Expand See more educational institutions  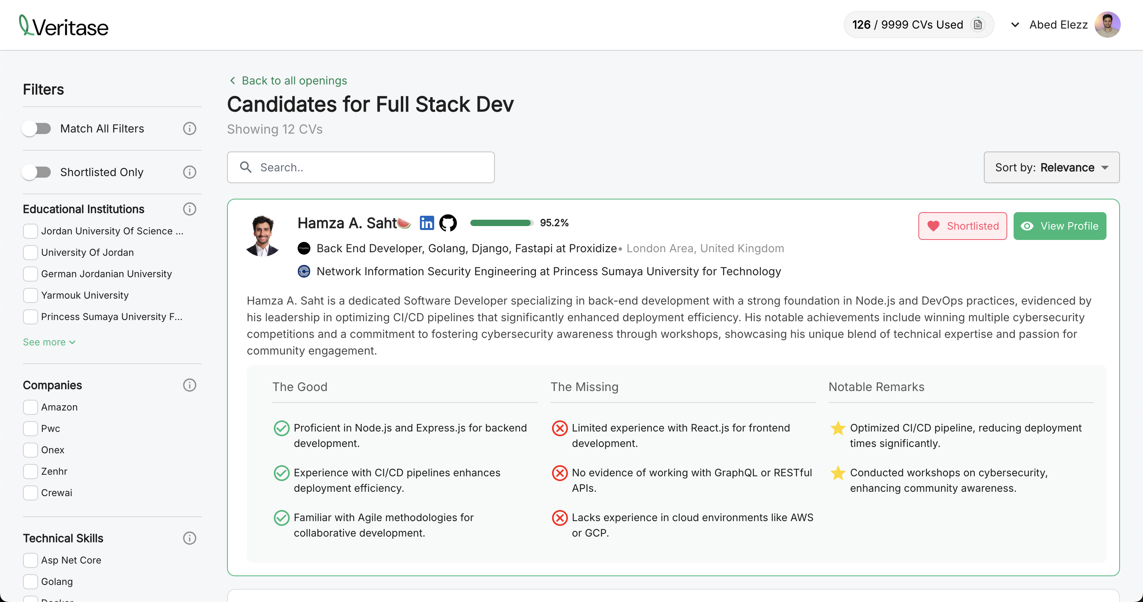(x=49, y=342)
